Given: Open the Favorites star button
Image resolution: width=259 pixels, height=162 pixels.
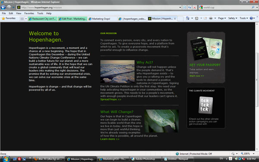Looking at the screenshot, I should 9,18.
